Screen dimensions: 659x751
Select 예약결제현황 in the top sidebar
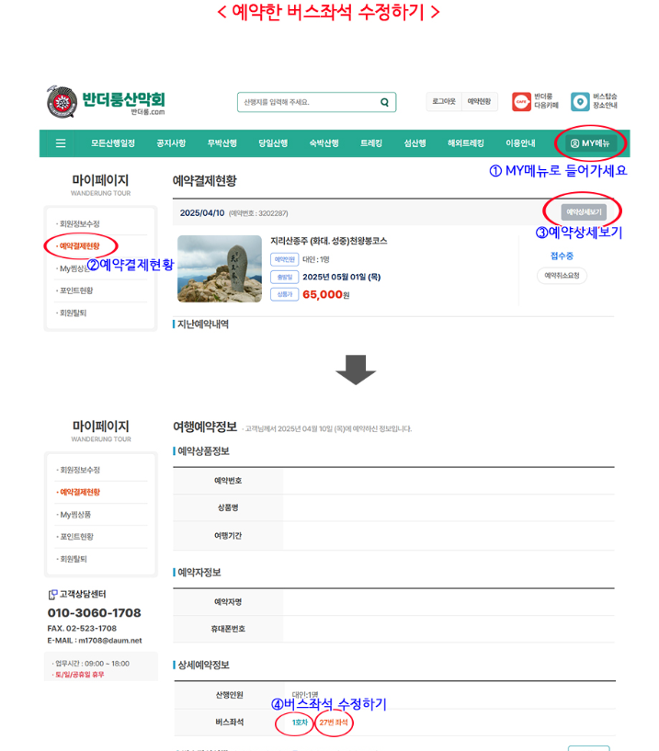click(79, 246)
